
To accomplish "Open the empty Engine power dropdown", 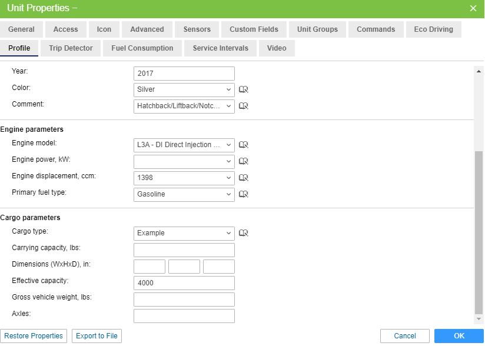I will (x=184, y=161).
